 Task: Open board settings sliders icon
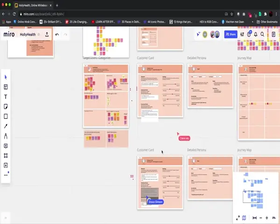coord(242,34)
